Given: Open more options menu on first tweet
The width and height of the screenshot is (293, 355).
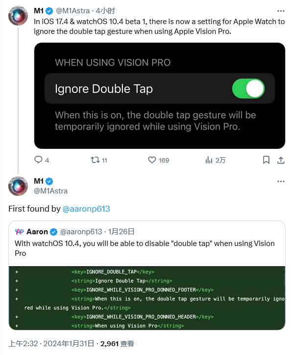Looking at the screenshot, I should tap(281, 11).
